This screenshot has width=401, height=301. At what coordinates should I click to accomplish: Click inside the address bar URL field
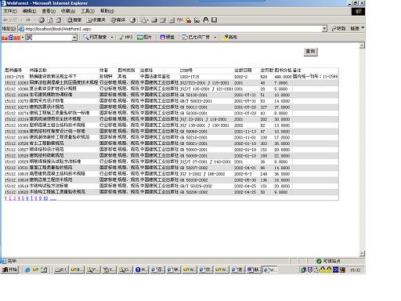[x=170, y=29]
